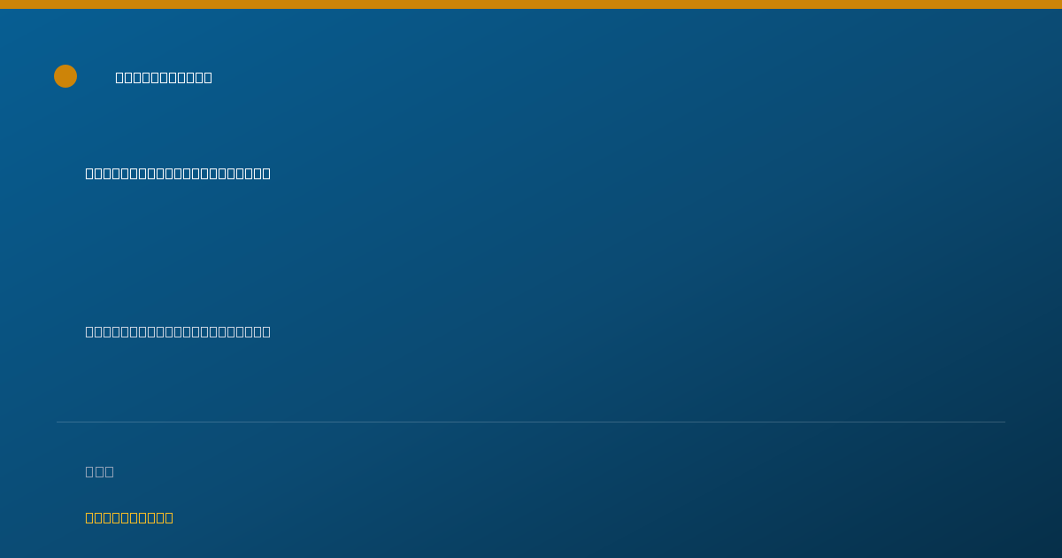Viewport: 1062px width, 558px height.
Task: Open the yellow link text at bottom
Action: [x=129, y=517]
